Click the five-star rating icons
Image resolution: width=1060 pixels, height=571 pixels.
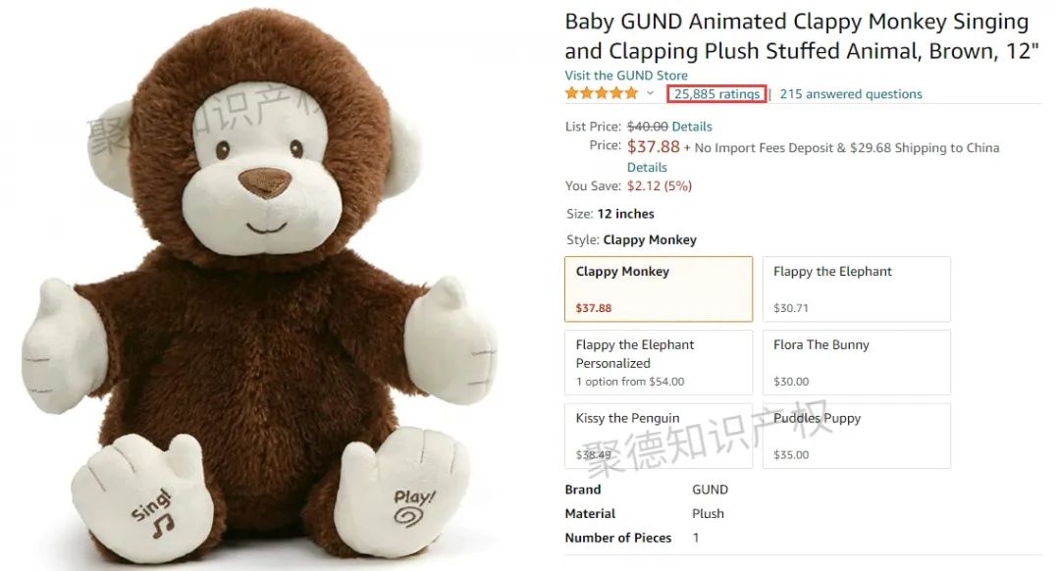602,93
